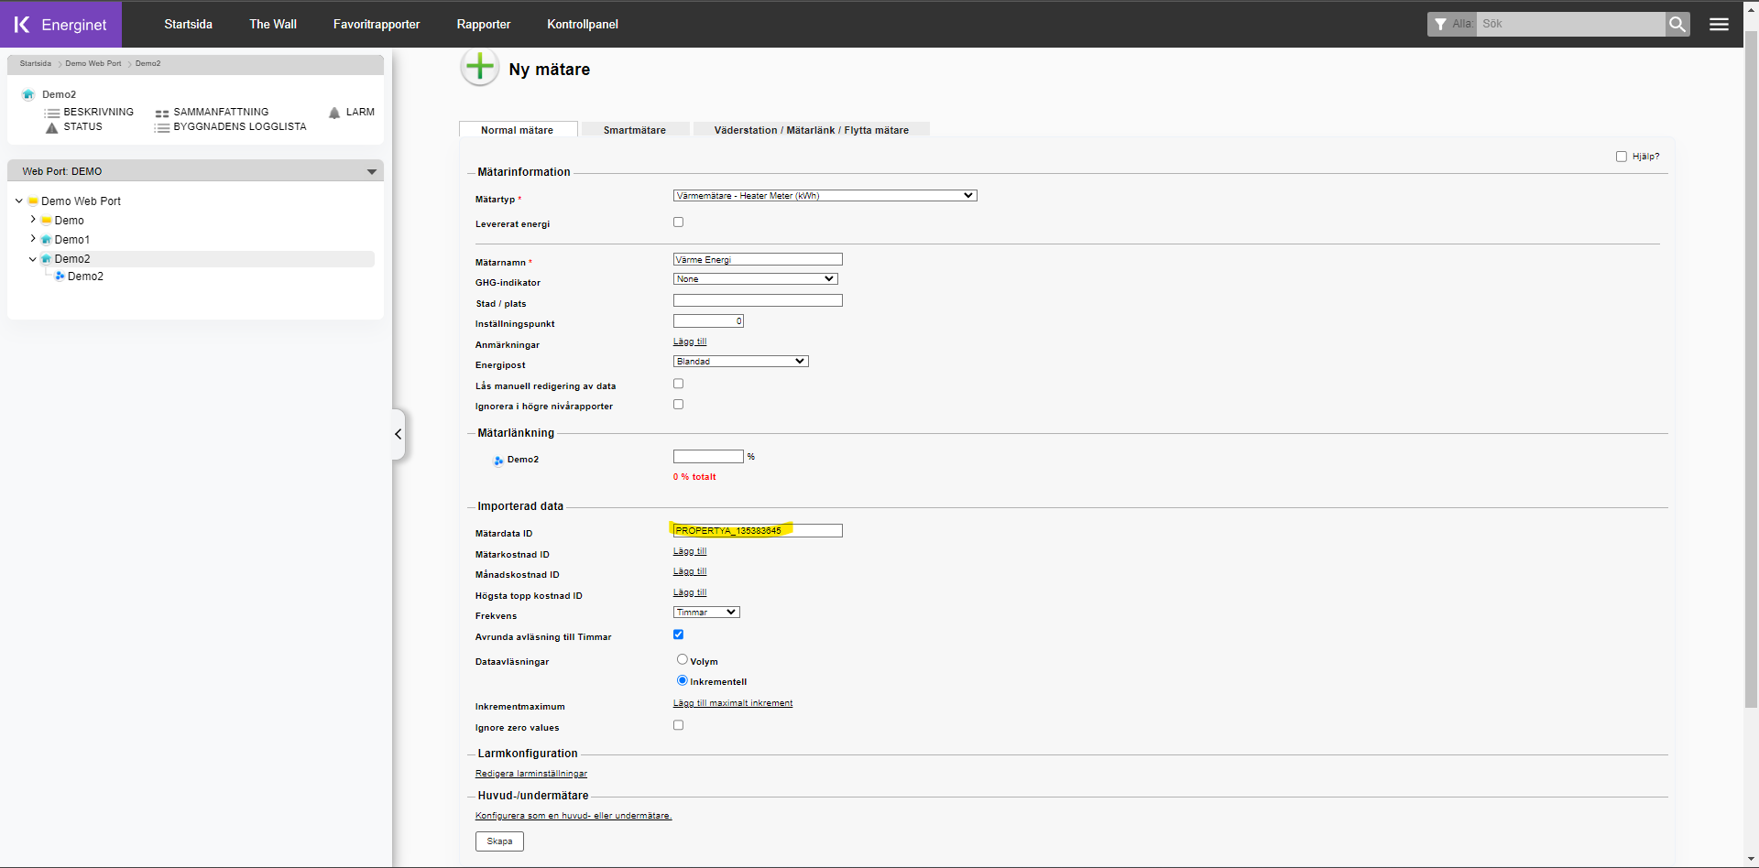
Task: Click Konfigurera som en huvud- eller undermätare link
Action: click(574, 816)
